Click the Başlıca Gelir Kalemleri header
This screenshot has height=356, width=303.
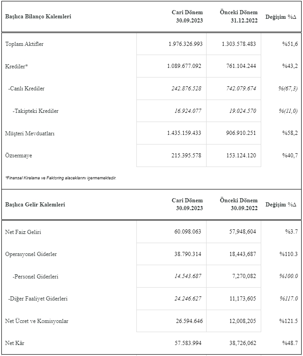tap(35, 204)
